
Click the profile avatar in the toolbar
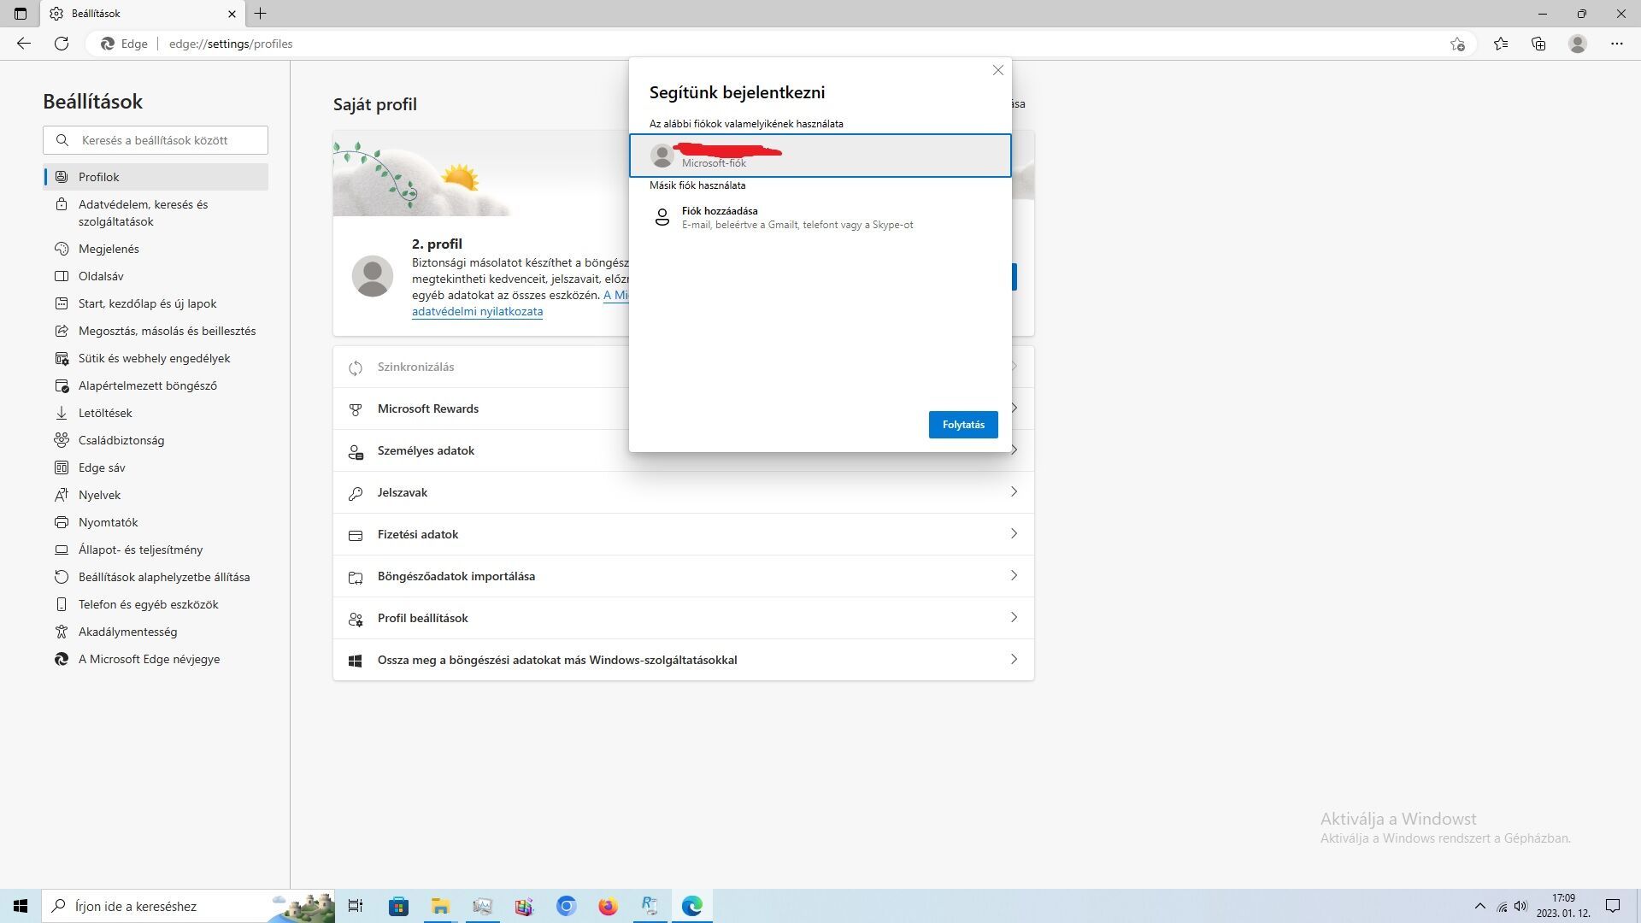[x=1577, y=44]
